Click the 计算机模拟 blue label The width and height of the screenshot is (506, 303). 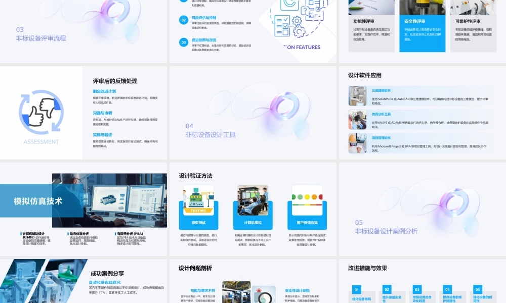[x=253, y=223]
